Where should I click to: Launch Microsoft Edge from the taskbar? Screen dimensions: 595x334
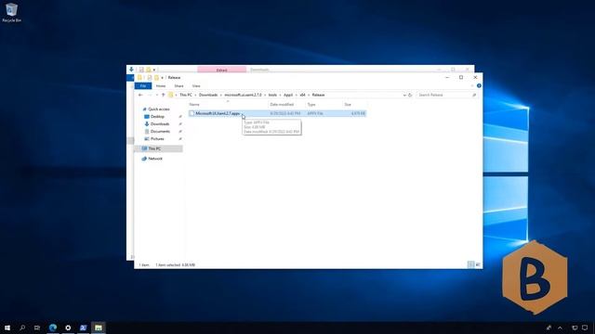click(x=53, y=328)
